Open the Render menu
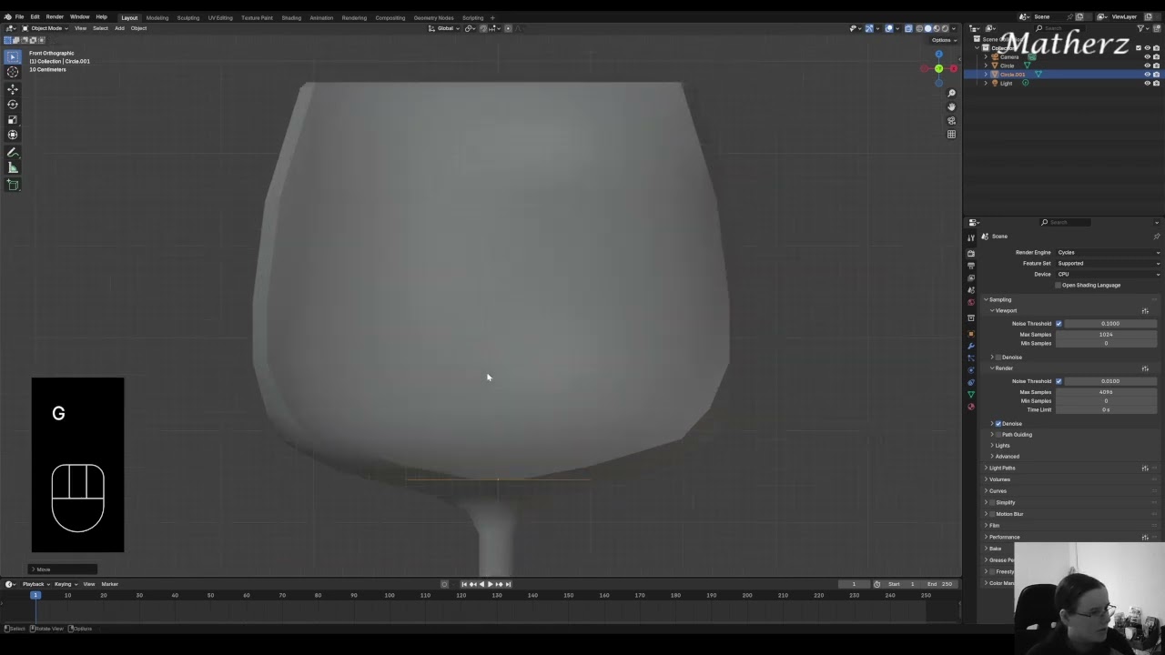The width and height of the screenshot is (1165, 655). pyautogui.click(x=55, y=17)
